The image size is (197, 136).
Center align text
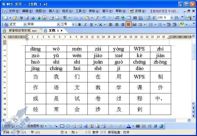click(117, 24)
